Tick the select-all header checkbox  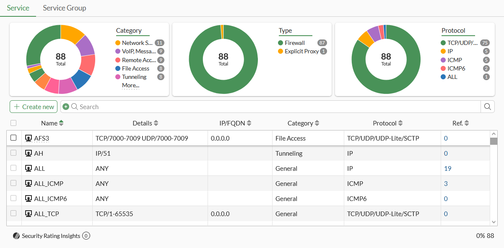(13, 123)
